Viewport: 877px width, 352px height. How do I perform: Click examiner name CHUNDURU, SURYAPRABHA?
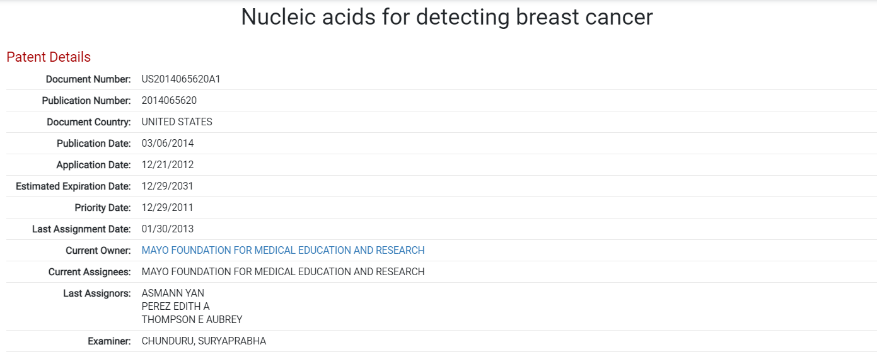(204, 341)
